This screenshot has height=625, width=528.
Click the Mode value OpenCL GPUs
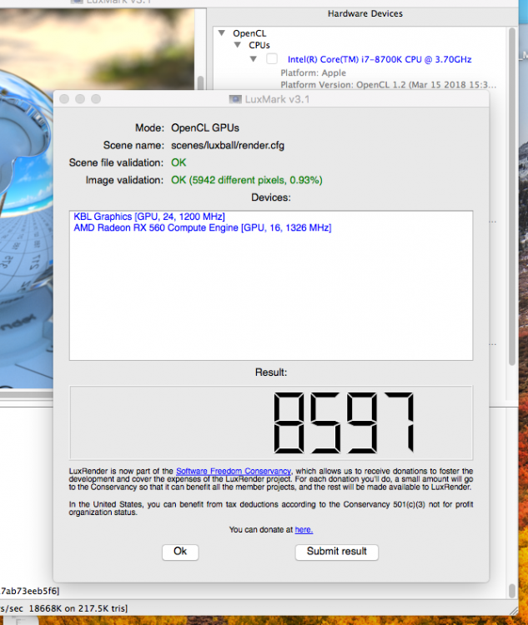[205, 128]
